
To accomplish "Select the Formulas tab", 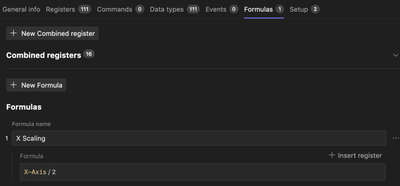I will click(x=259, y=9).
